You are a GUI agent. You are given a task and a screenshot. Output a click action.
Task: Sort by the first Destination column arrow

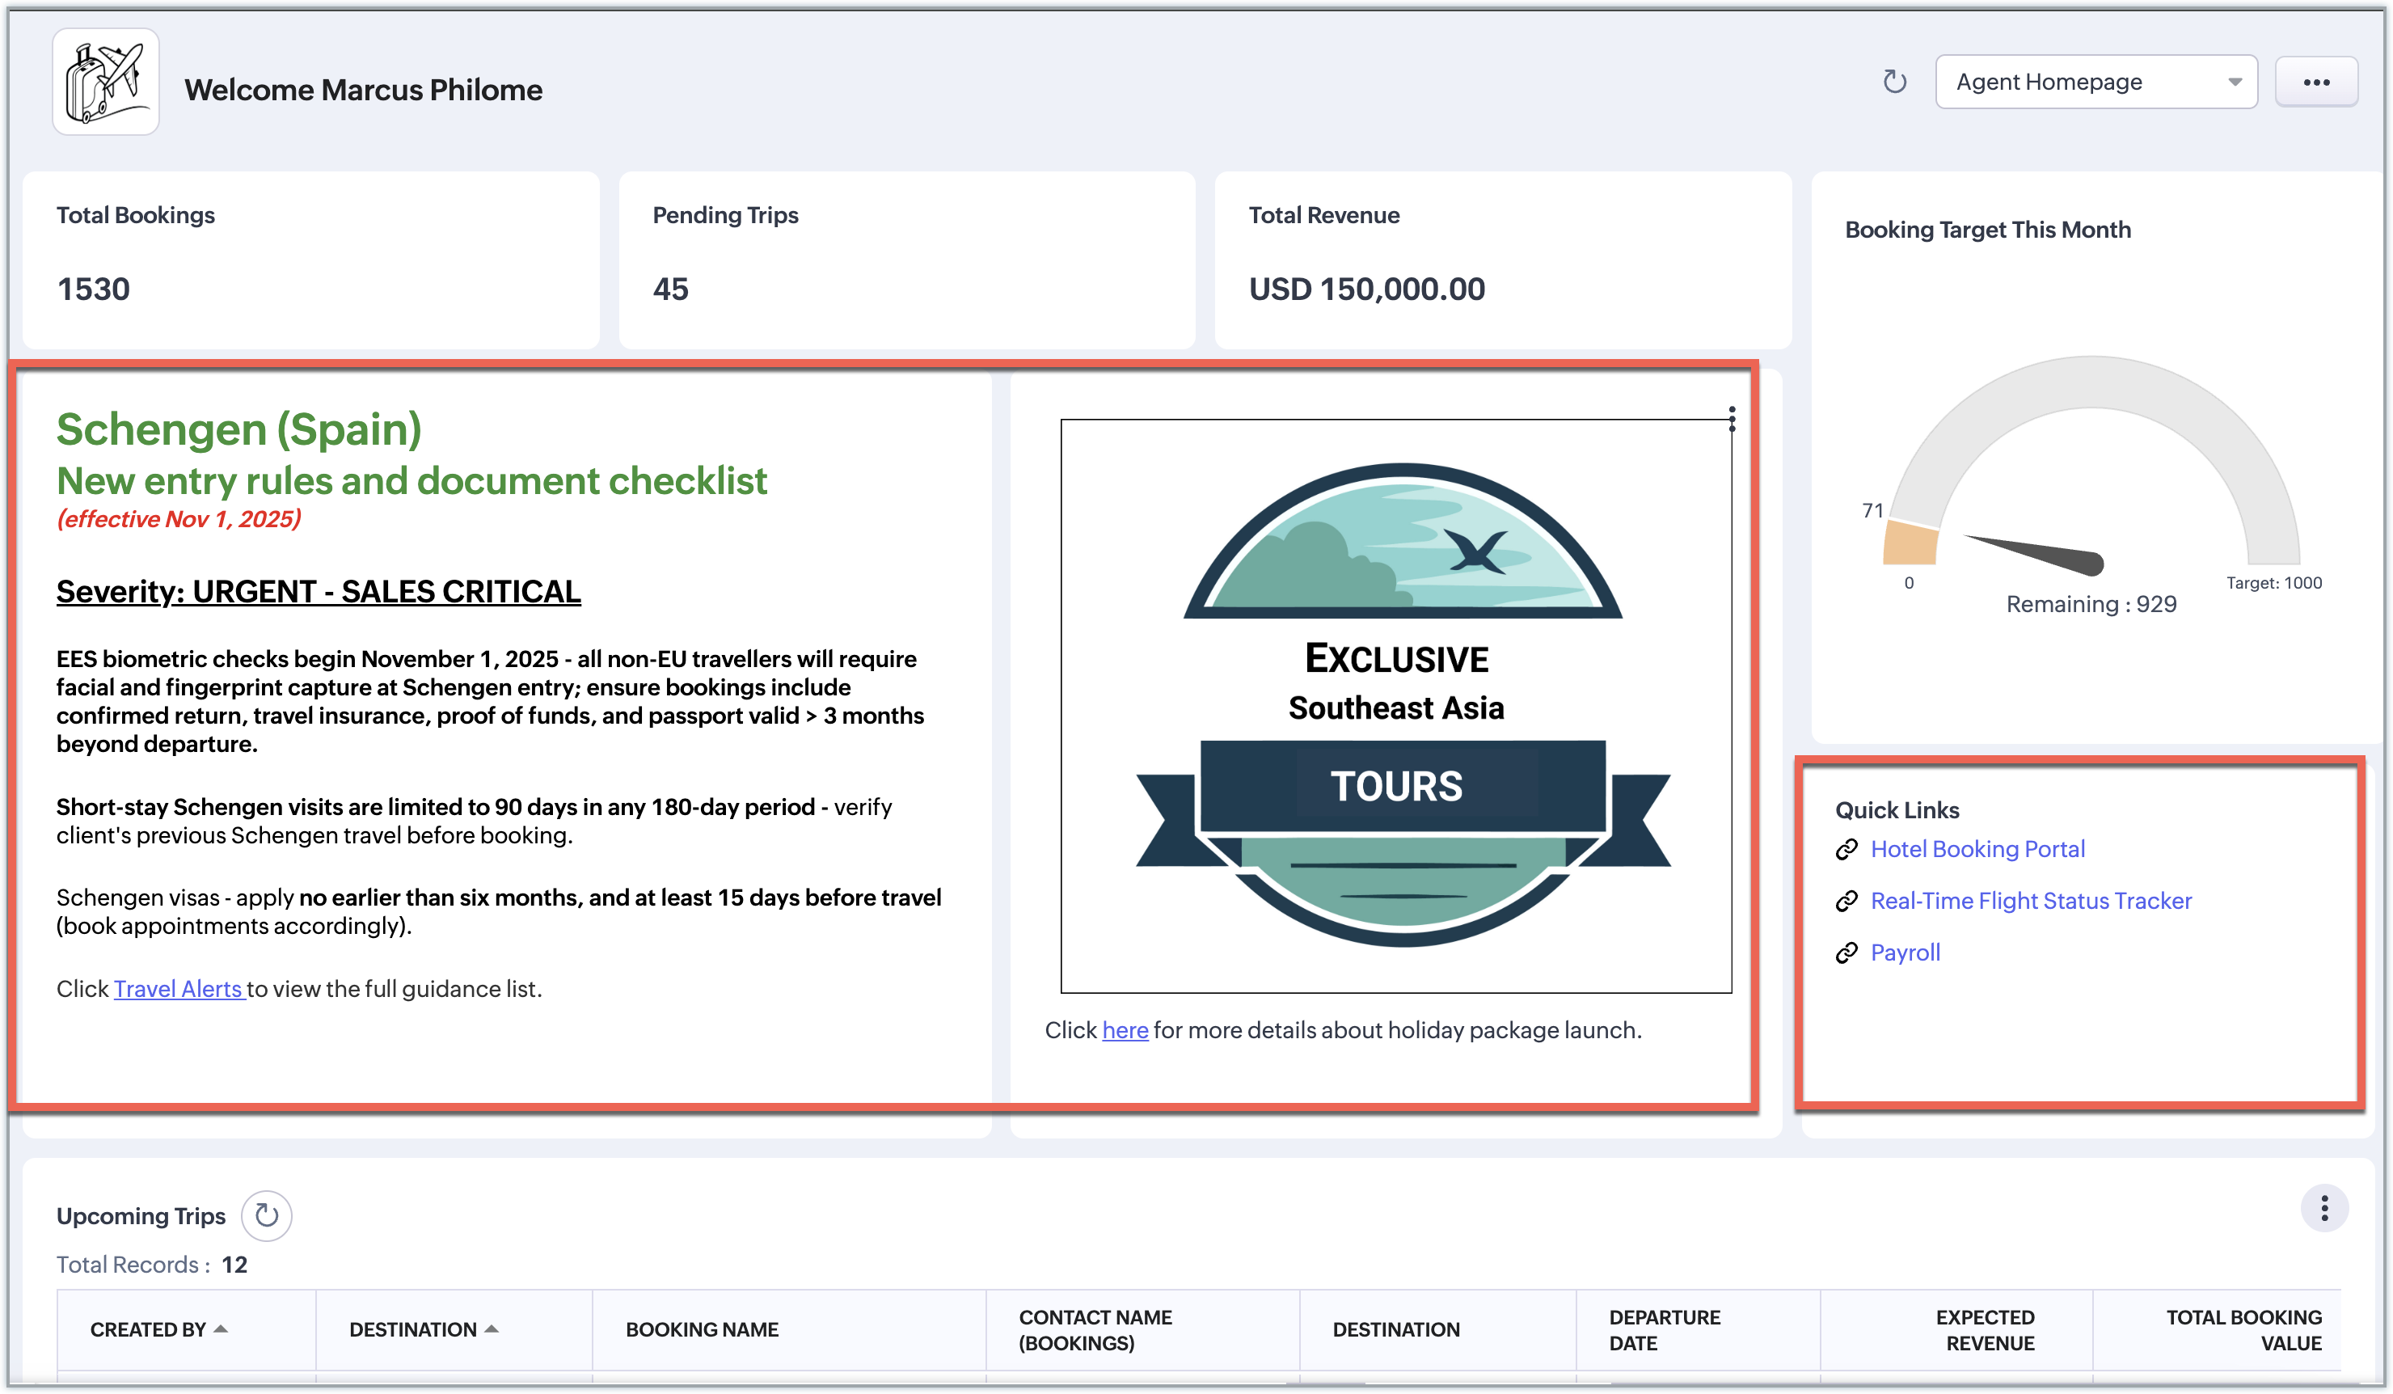click(x=491, y=1329)
